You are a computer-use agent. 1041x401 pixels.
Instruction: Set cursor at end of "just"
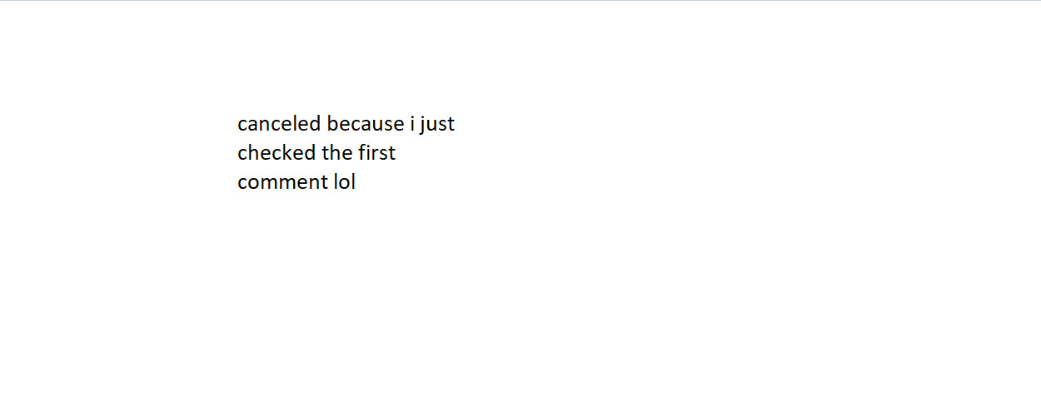pyautogui.click(x=456, y=124)
